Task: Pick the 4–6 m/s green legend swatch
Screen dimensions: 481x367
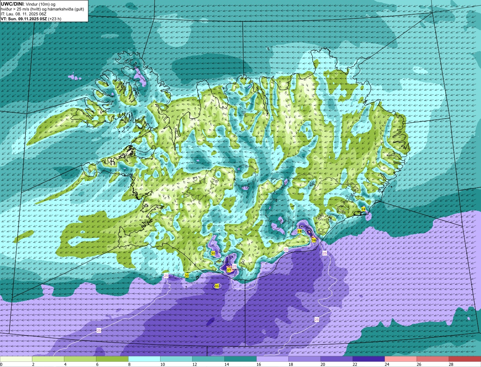Action: [80, 359]
